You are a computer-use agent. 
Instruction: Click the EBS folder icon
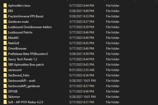point(5,11)
